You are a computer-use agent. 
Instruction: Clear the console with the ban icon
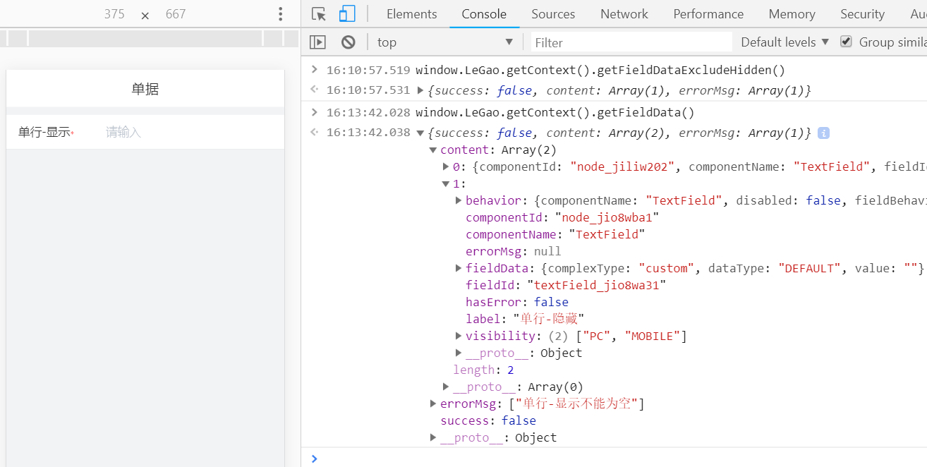point(348,42)
